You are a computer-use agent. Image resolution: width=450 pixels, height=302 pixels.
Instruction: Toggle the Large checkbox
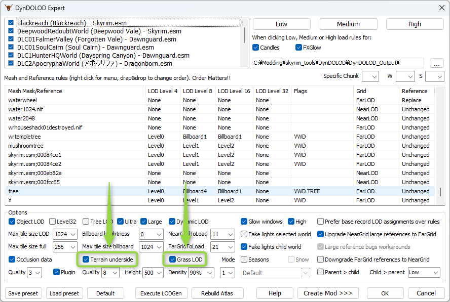pyautogui.click(x=143, y=222)
